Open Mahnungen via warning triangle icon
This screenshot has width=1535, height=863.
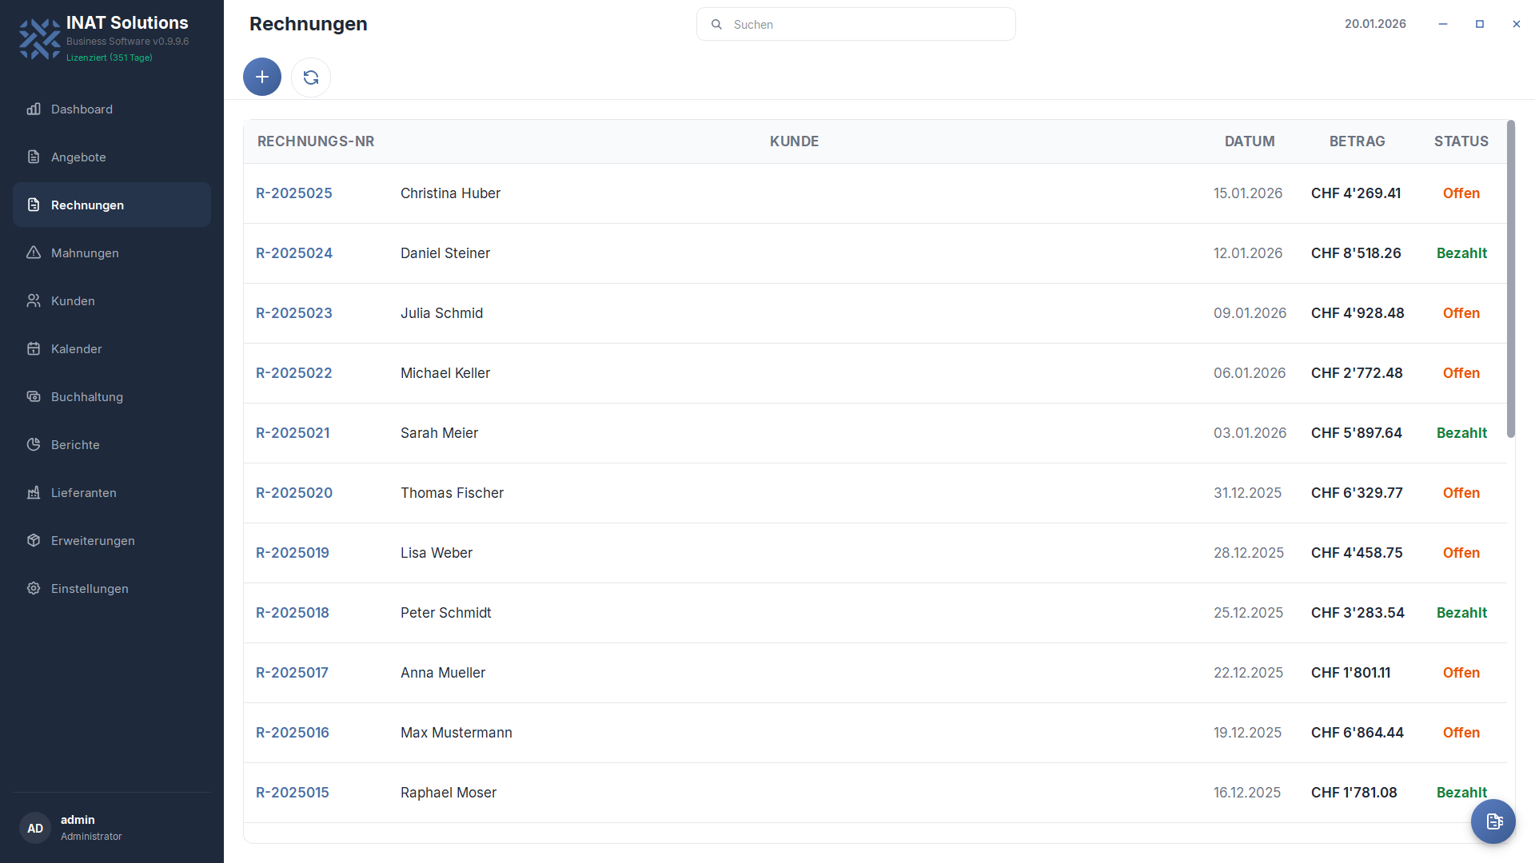coord(34,253)
